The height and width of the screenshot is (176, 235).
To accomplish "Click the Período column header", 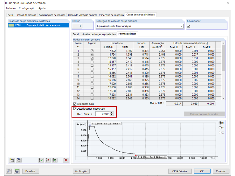I will pos(141,45).
